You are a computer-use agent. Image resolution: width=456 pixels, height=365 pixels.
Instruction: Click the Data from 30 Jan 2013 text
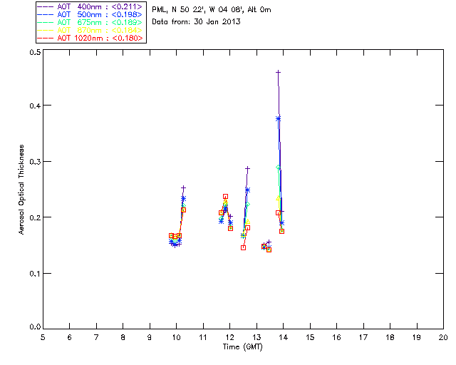pyautogui.click(x=197, y=21)
